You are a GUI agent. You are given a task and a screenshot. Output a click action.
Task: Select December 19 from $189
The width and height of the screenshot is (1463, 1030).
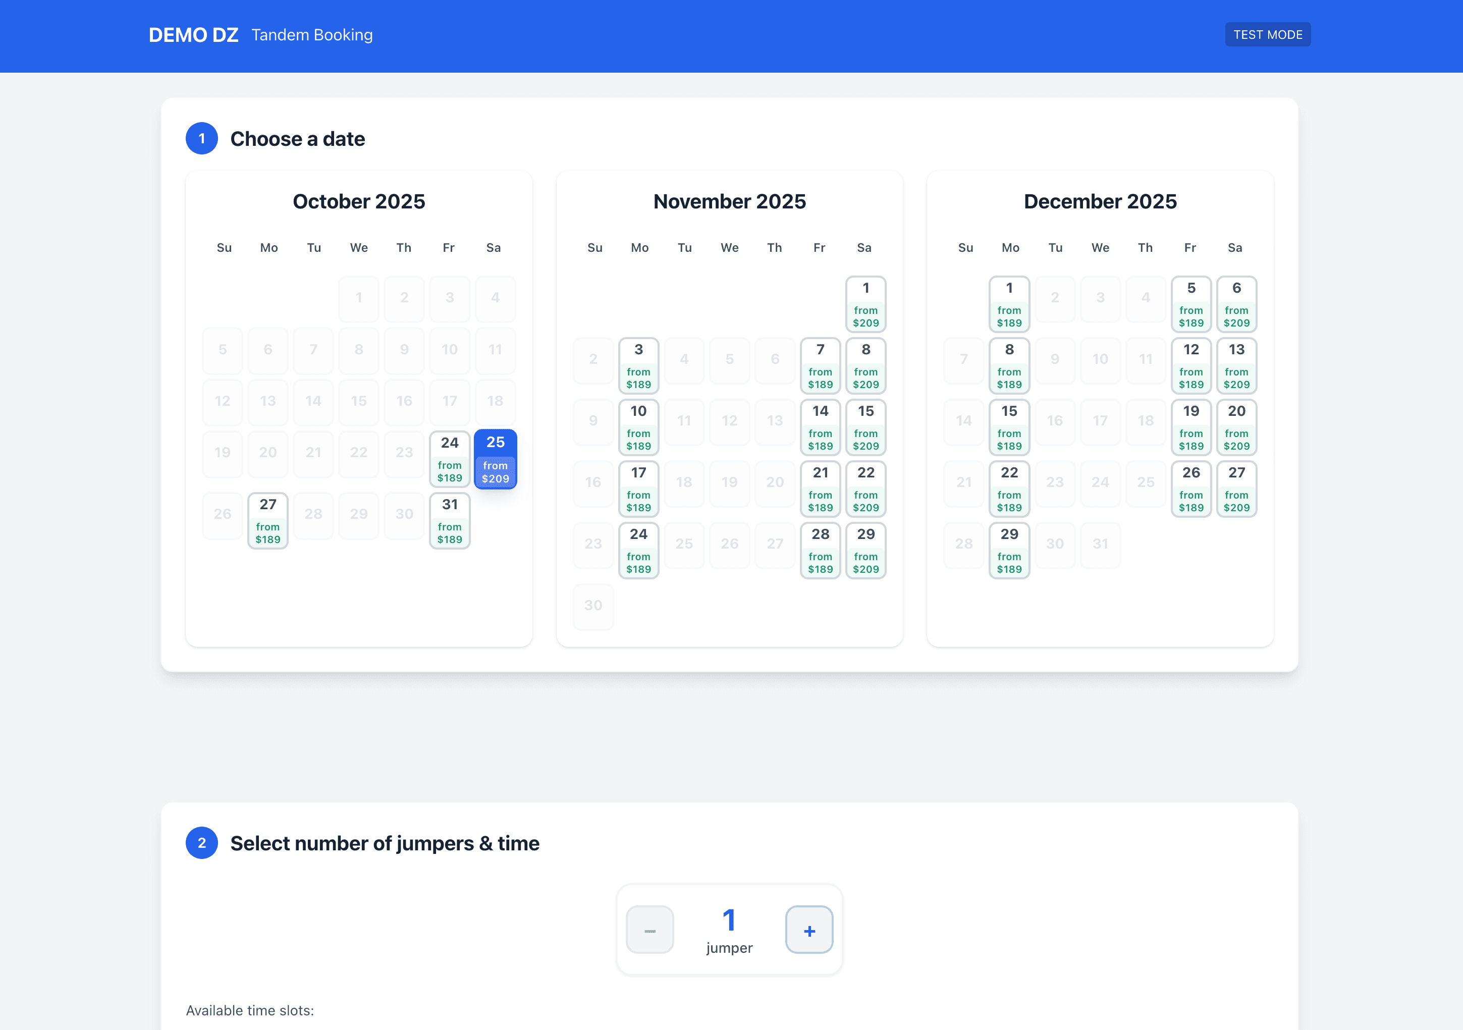point(1191,427)
